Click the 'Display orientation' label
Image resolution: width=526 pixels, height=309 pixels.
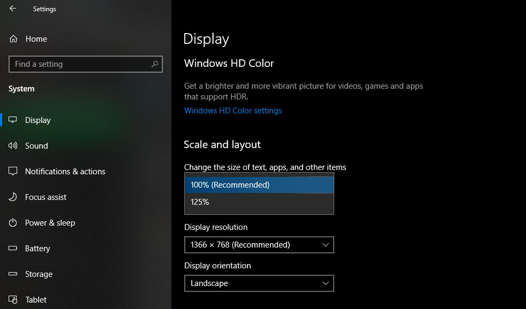217,266
